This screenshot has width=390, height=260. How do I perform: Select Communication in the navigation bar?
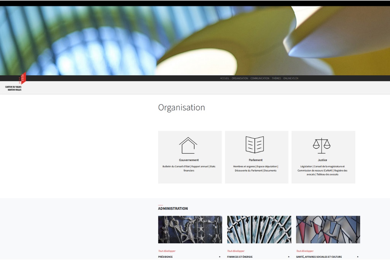[x=260, y=78]
